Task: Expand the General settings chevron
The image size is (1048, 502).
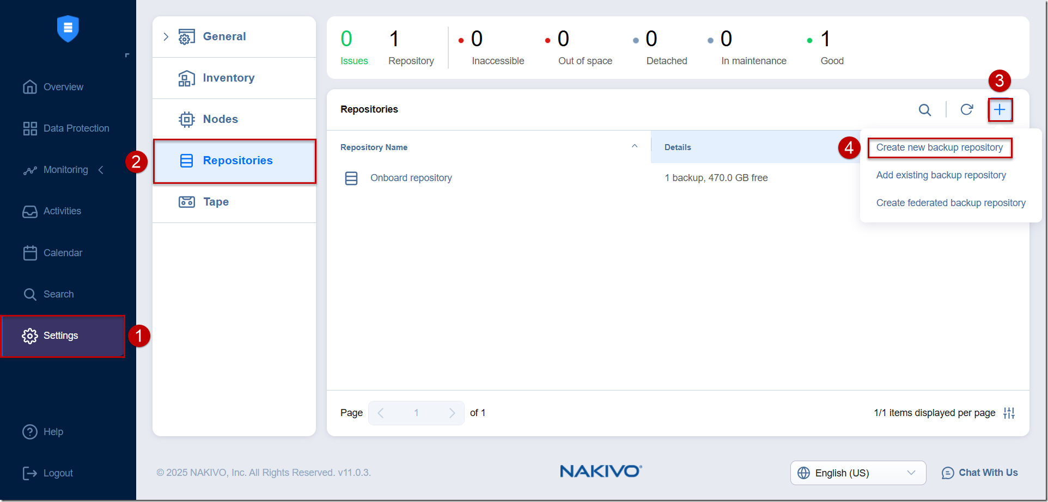Action: [166, 36]
